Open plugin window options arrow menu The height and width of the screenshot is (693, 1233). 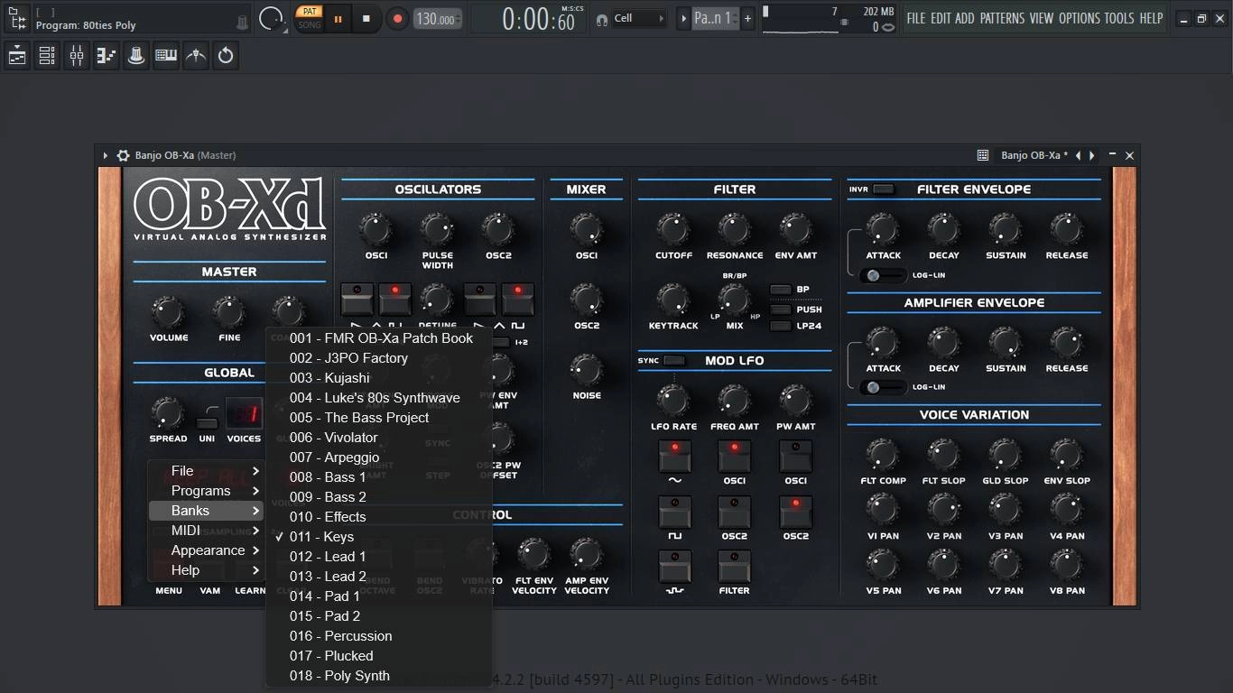click(x=106, y=155)
